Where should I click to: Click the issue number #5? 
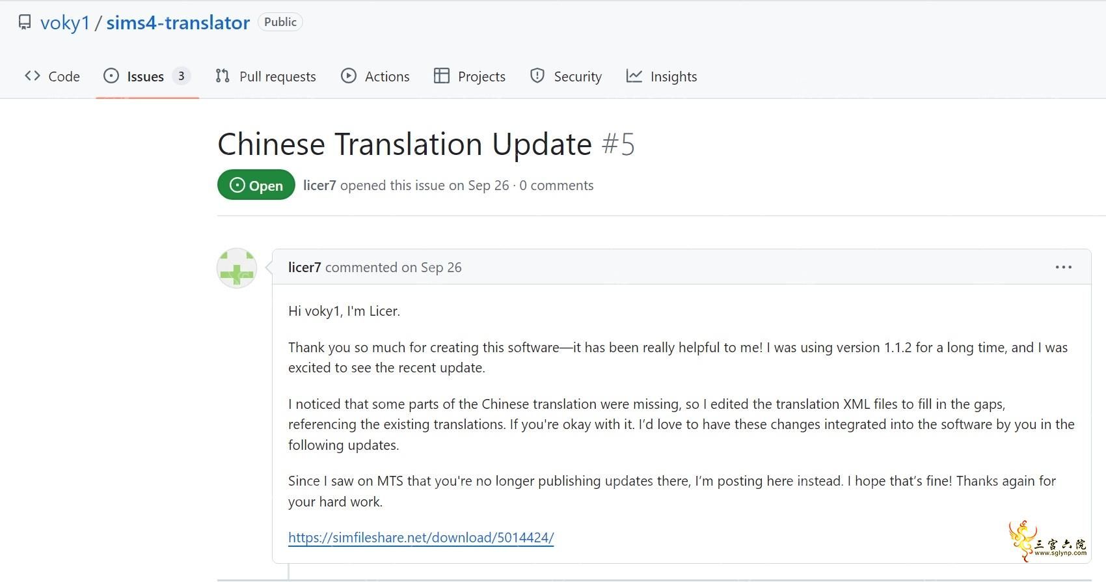click(618, 144)
